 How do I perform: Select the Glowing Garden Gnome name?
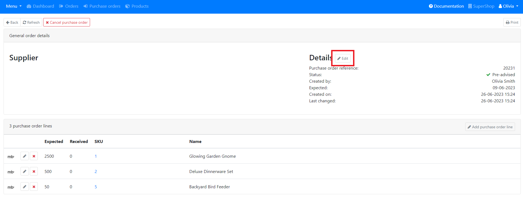pos(212,156)
